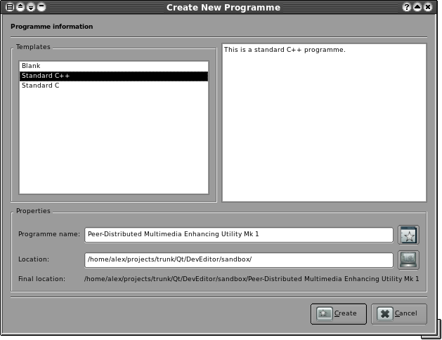Viewport: 442px width, 340px height.
Task: Click the up-arrow icon right of title
Action: pos(417,7)
